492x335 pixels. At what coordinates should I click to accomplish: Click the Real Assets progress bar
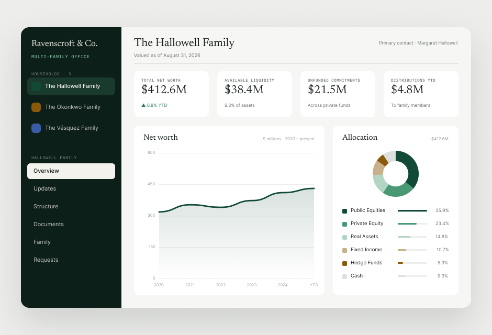pos(412,237)
